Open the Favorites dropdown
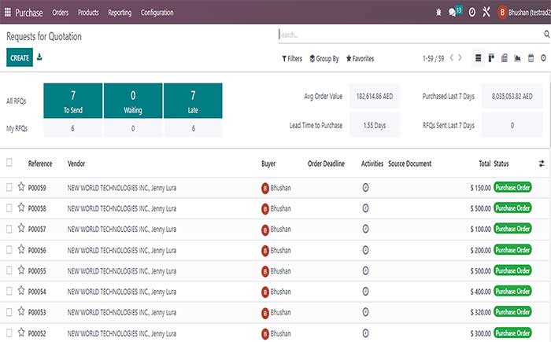Image resolution: width=551 pixels, height=342 pixels. [360, 59]
